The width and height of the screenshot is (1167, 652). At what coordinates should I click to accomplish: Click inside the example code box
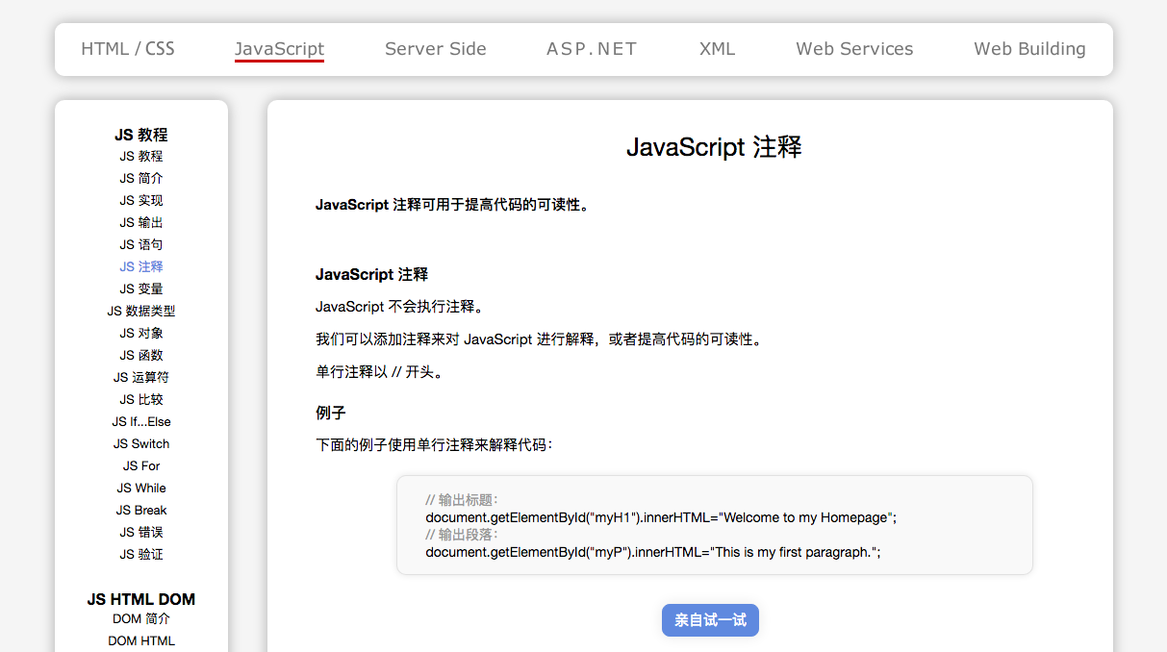tap(714, 525)
